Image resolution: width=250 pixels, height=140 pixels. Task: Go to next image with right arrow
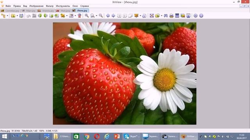pos(113,16)
